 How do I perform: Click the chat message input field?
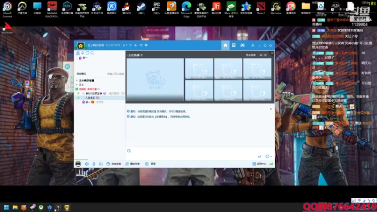(200, 154)
